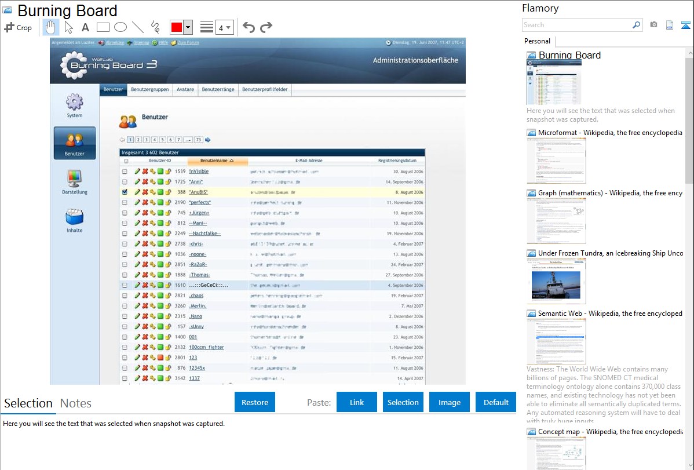Undo the last annotation
Screen dimensions: 694x470
click(249, 27)
